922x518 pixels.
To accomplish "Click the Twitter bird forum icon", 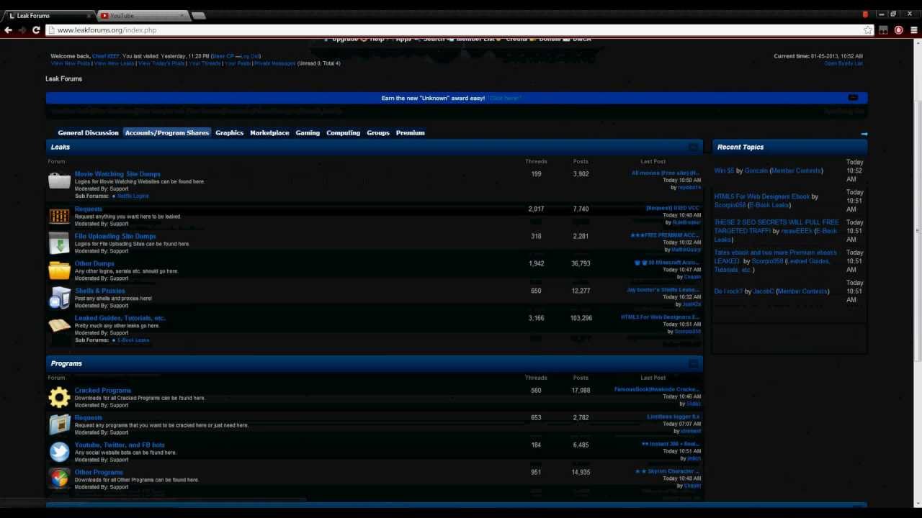I will [x=59, y=452].
